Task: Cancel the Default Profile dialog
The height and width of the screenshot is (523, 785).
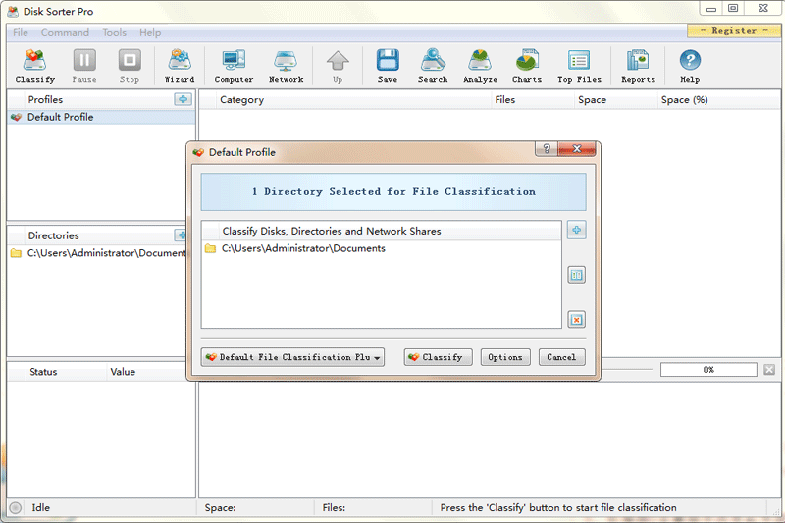Action: [x=561, y=357]
